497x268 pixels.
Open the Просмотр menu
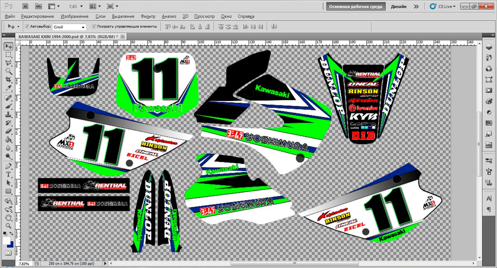[204, 16]
